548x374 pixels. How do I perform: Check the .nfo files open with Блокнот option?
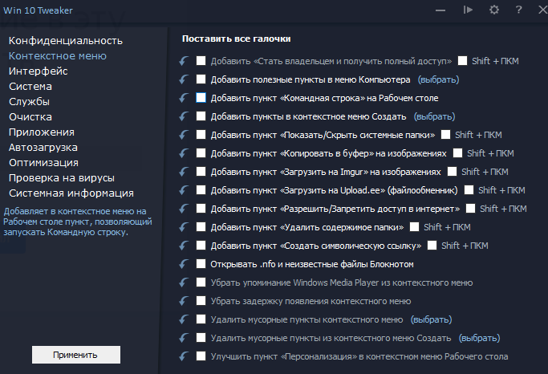point(201,264)
